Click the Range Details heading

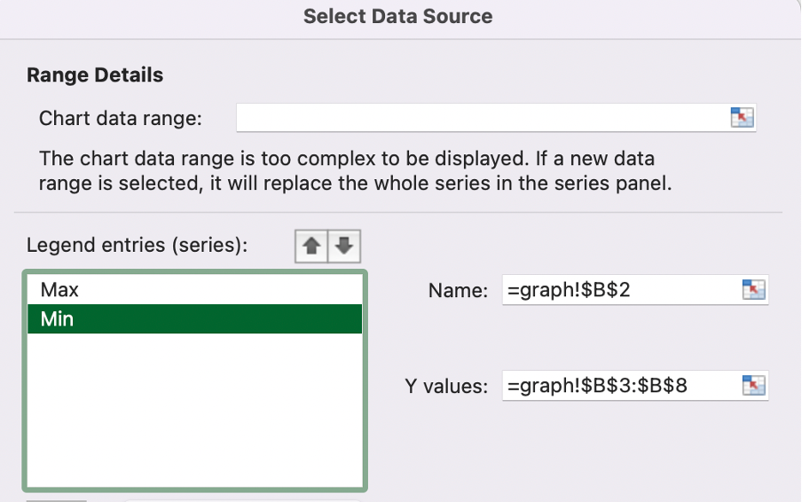[x=95, y=75]
